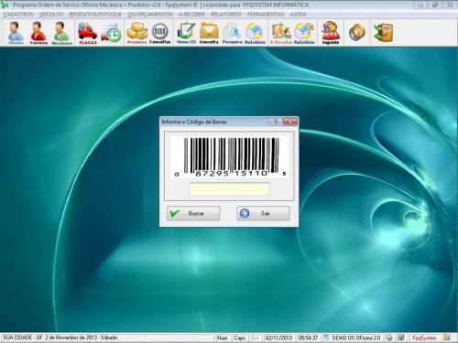This screenshot has width=458, height=343.
Task: Click the barcode sample image
Action: pos(229,156)
